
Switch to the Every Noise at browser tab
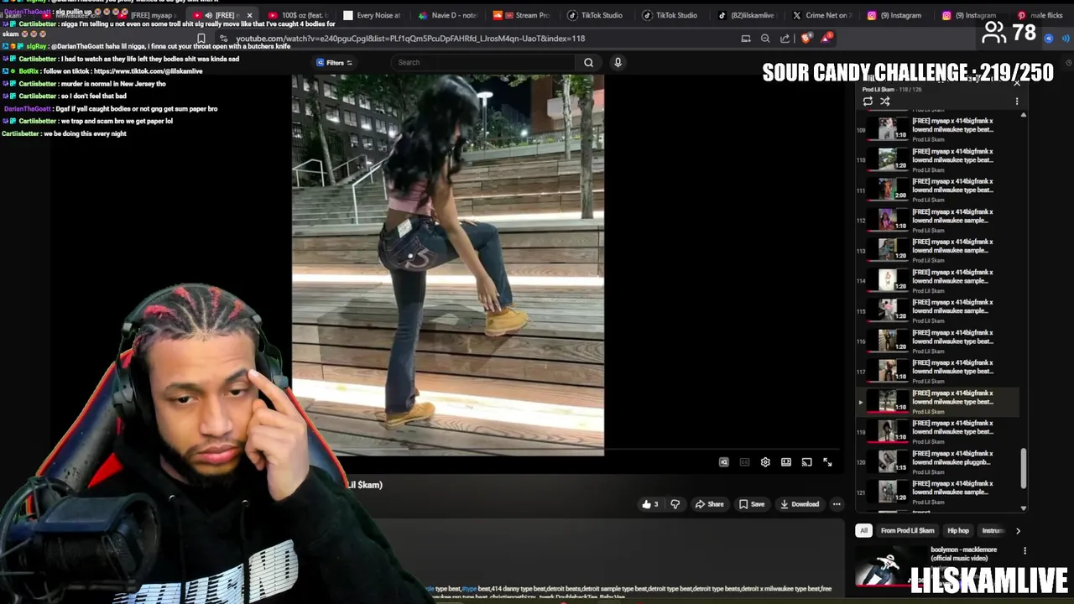pyautogui.click(x=372, y=15)
